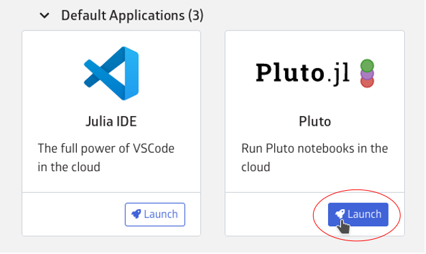Click the Pluto.jl logo text

(302, 73)
